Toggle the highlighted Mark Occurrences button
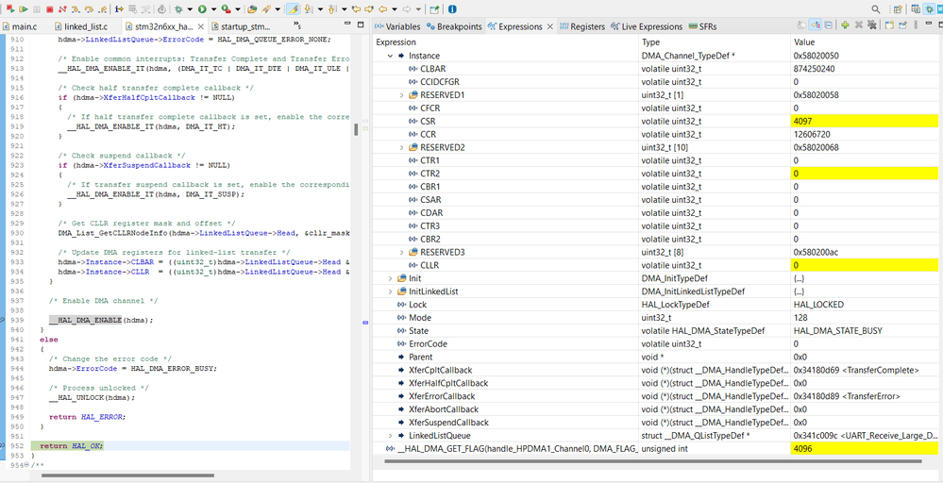Screen dimensions: 943x483 293,9
